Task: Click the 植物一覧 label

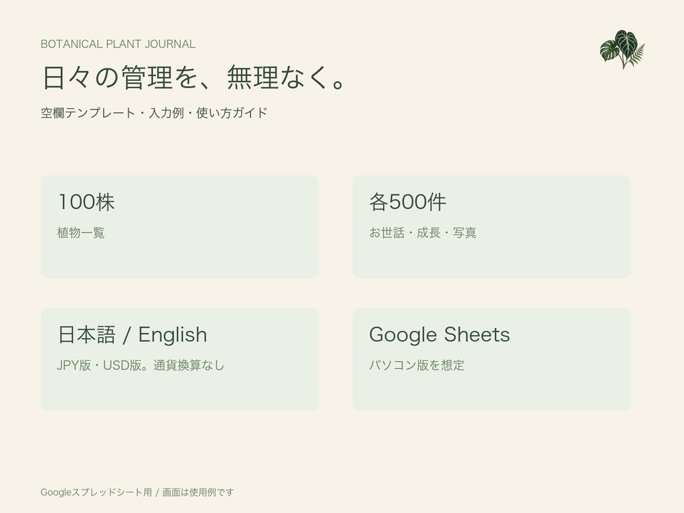Action: point(81,232)
